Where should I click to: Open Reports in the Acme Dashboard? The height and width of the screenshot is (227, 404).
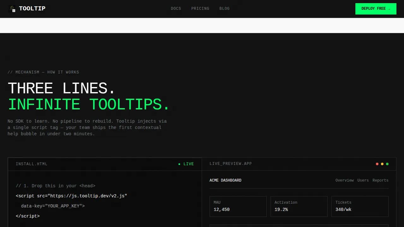(380, 180)
